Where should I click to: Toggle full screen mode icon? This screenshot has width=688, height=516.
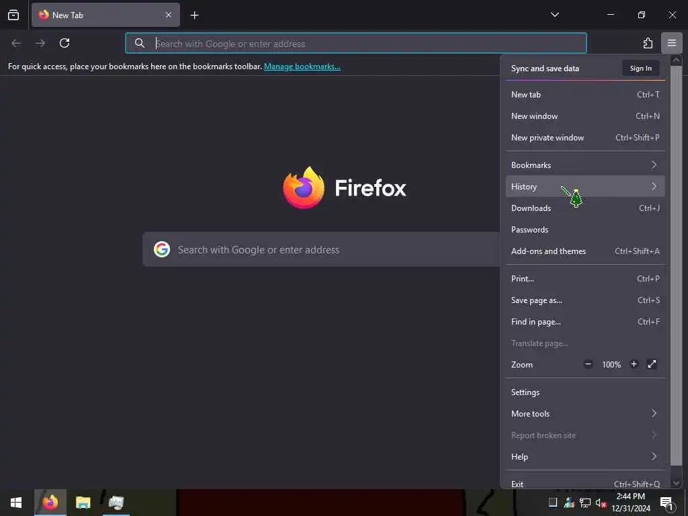click(x=652, y=364)
